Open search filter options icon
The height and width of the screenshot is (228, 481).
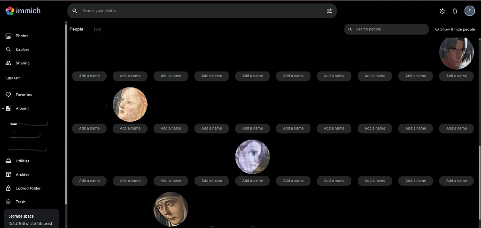pos(329,11)
